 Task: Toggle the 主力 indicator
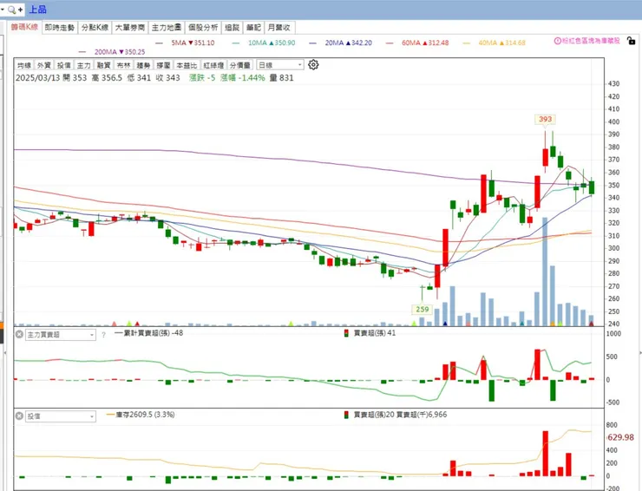[83, 65]
